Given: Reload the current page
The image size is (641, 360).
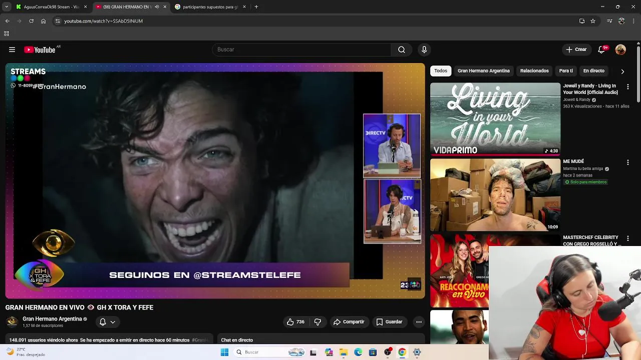Looking at the screenshot, I should tap(31, 21).
